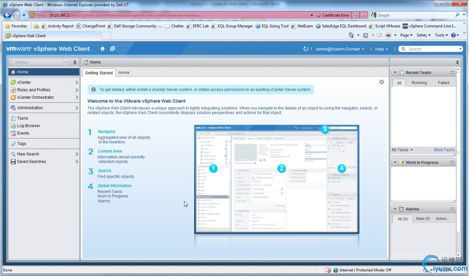
Task: Expand the Rules and Profiles chevron
Action: pos(77,90)
